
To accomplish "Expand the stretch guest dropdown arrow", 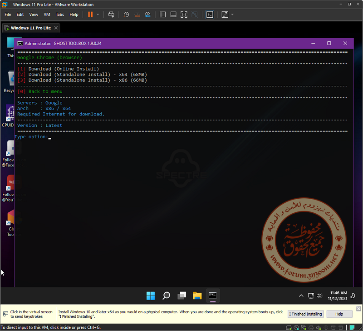I will coord(232,15).
